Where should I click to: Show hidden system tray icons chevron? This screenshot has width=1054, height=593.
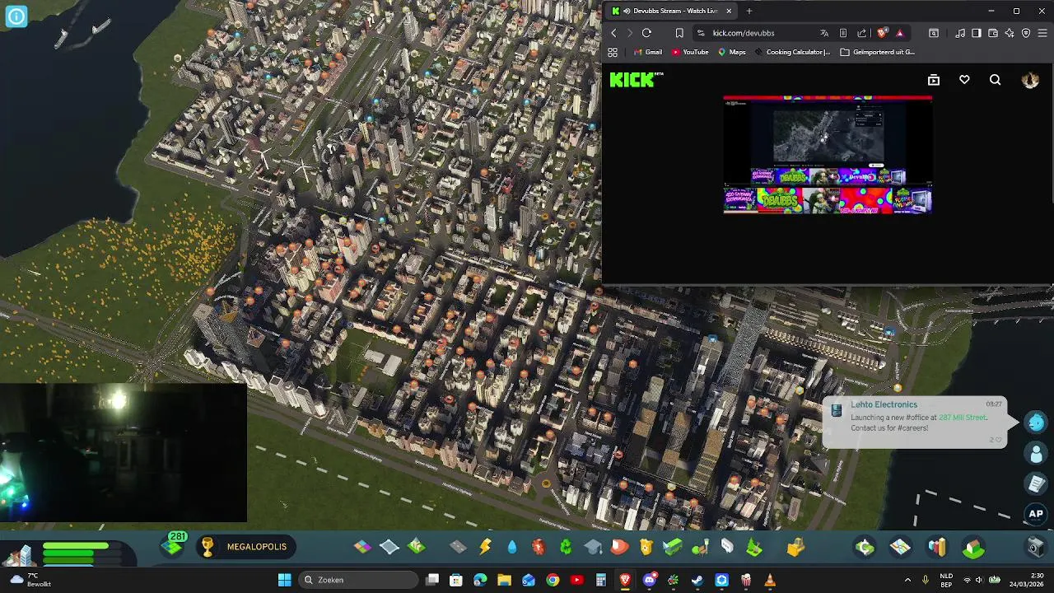907,580
